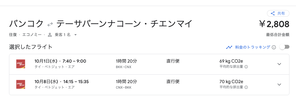296x99 pixels.
Task: Toggle the price tracking switch
Action: pyautogui.click(x=285, y=47)
